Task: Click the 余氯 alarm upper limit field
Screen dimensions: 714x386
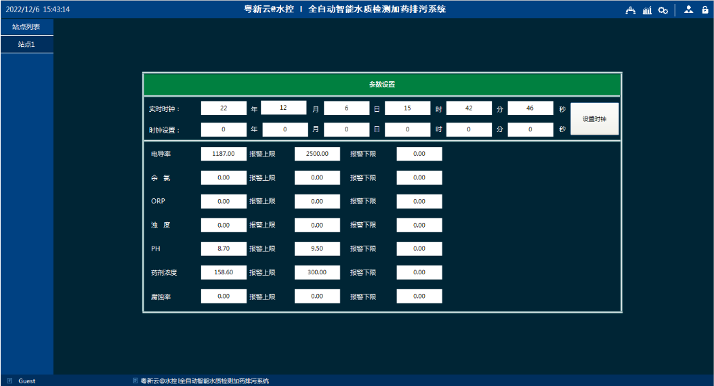Action: 317,178
